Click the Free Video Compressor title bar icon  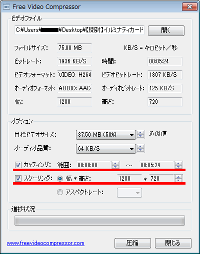[x=6, y=7]
